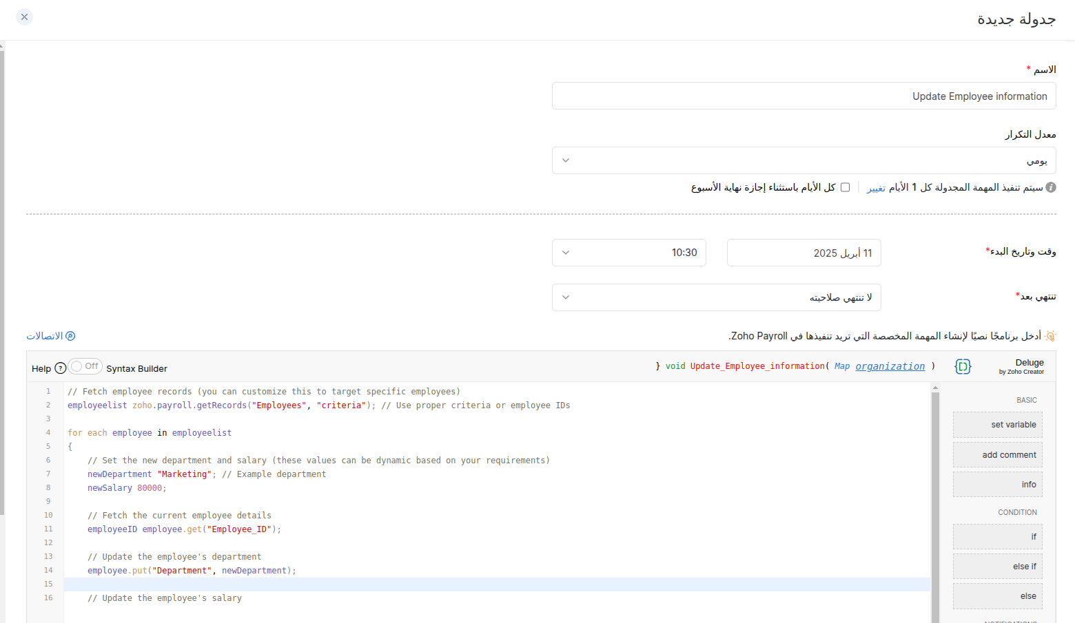Toggle Syntax Builder on
The height and width of the screenshot is (623, 1075).
tap(85, 366)
